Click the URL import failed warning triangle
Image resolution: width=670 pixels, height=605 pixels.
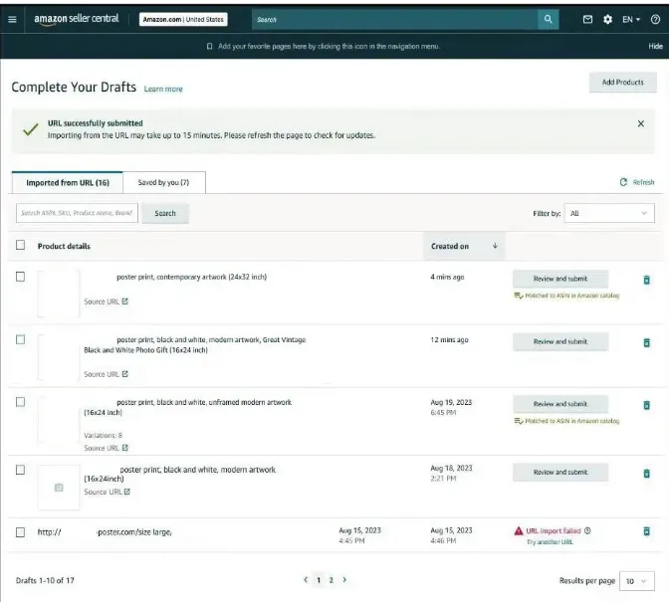519,530
